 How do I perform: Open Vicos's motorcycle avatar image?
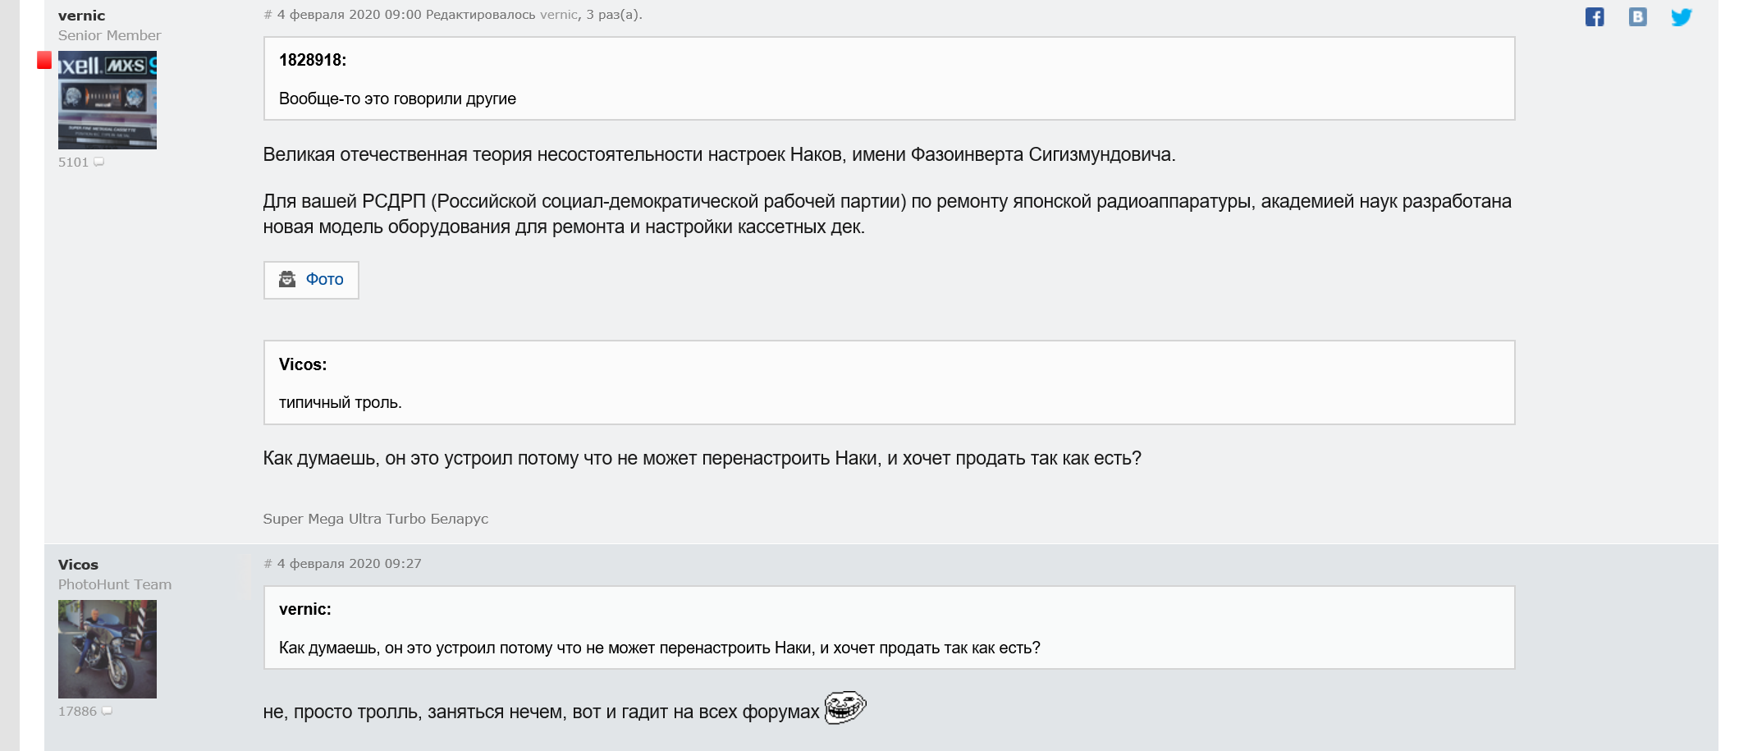pyautogui.click(x=107, y=649)
